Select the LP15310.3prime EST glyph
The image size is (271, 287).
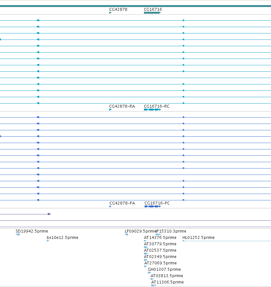click(x=158, y=234)
